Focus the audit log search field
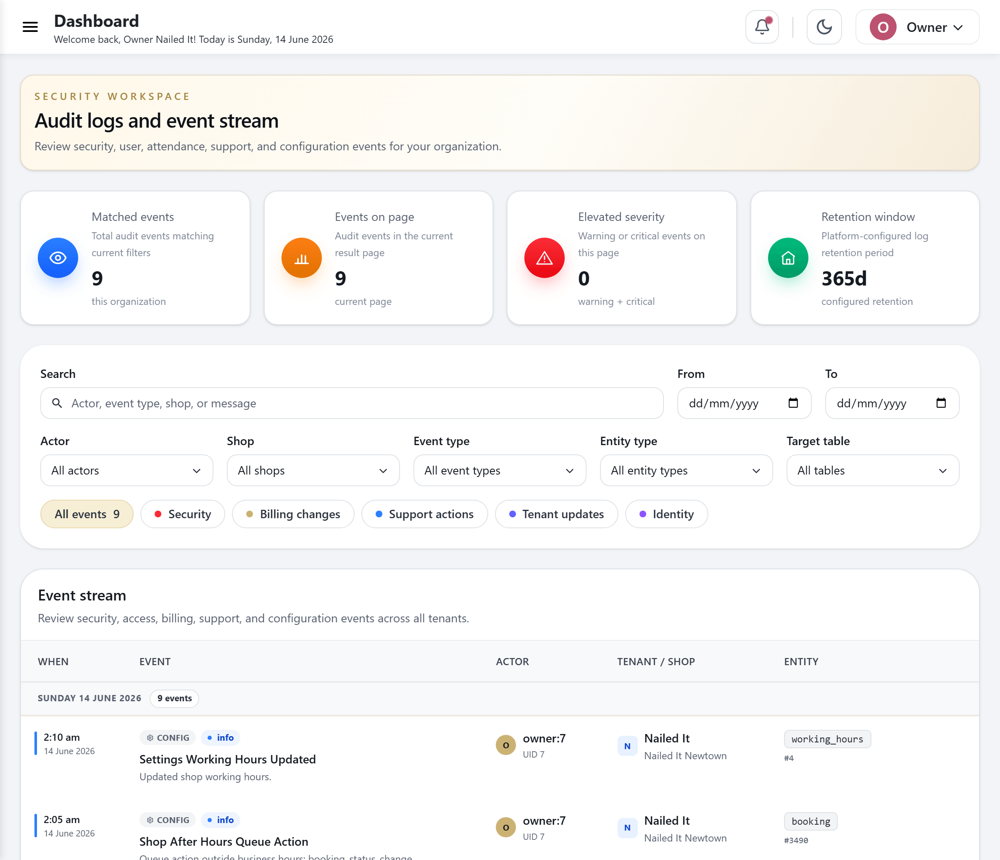Viewport: 1000px width, 860px height. pos(352,403)
